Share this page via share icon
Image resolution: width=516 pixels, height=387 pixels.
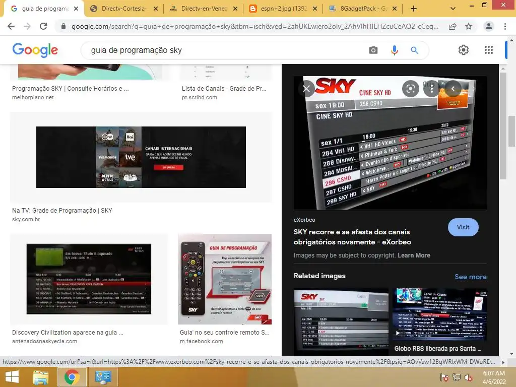[453, 26]
